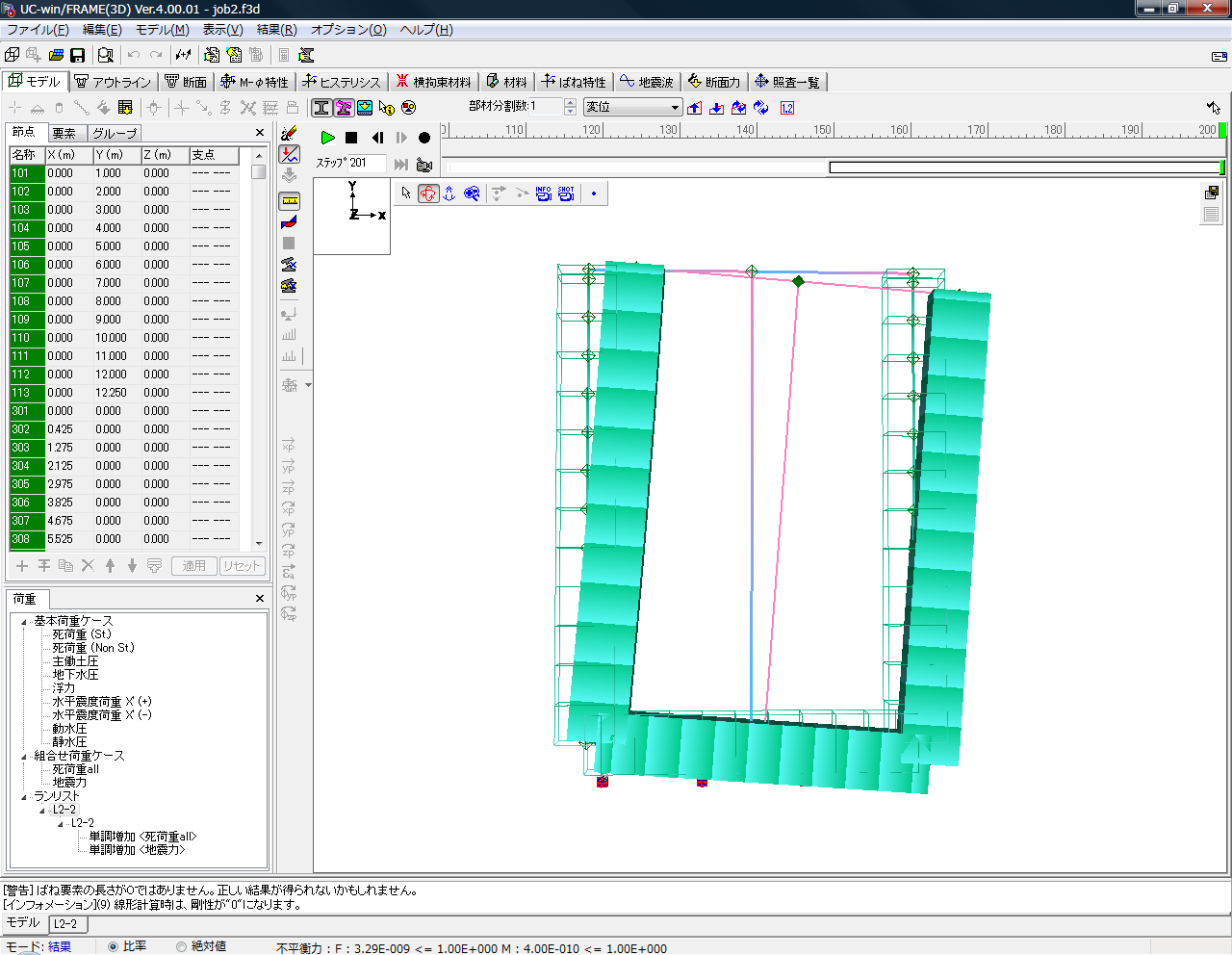Toggle the ruler display button in vertical toolbar
Viewport: 1232px width, 955px height.
pos(290,201)
